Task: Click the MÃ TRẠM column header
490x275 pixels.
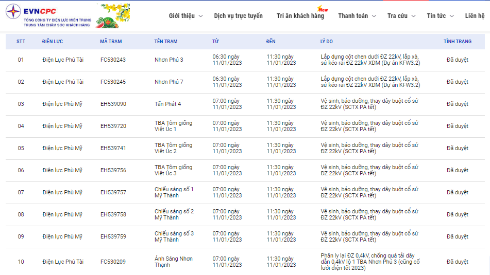Action: 111,42
